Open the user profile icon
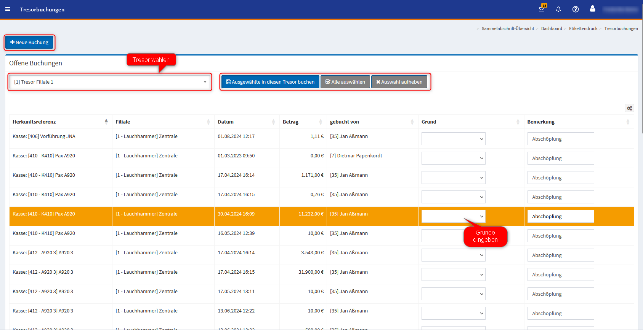The height and width of the screenshot is (333, 643). [x=592, y=9]
